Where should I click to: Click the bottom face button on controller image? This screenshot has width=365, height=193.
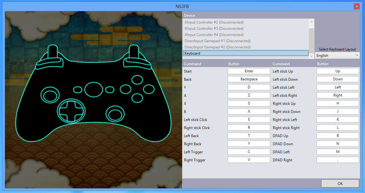pyautogui.click(x=137, y=98)
